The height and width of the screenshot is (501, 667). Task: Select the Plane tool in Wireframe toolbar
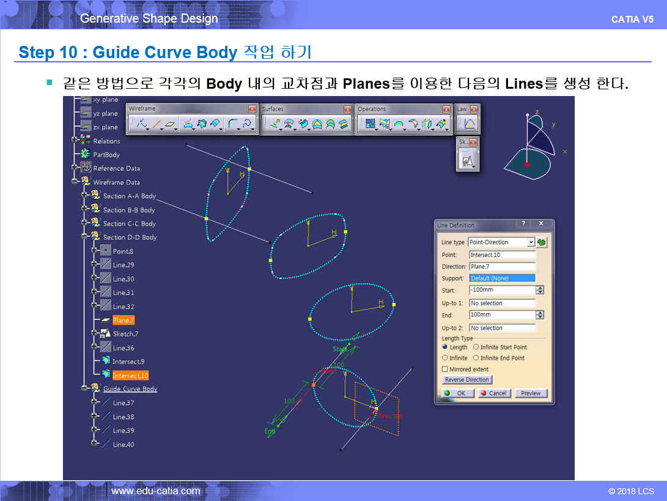(x=171, y=125)
